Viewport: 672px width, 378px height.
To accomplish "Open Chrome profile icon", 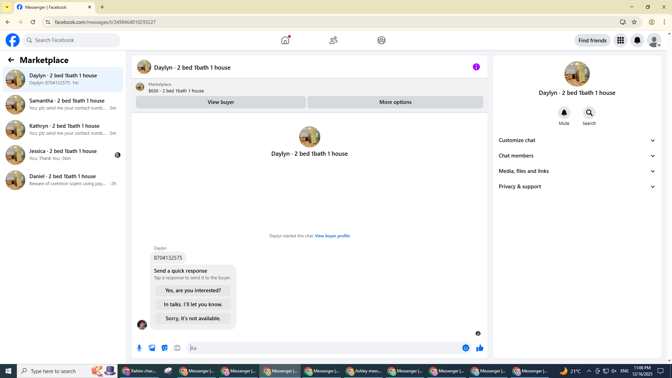I will point(652,22).
